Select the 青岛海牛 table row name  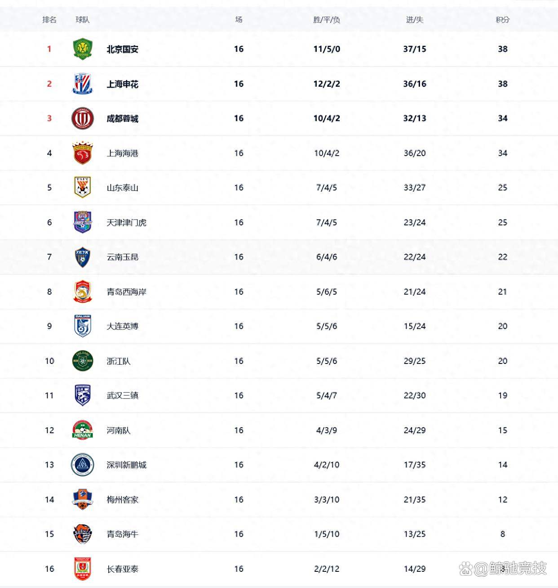[122, 534]
